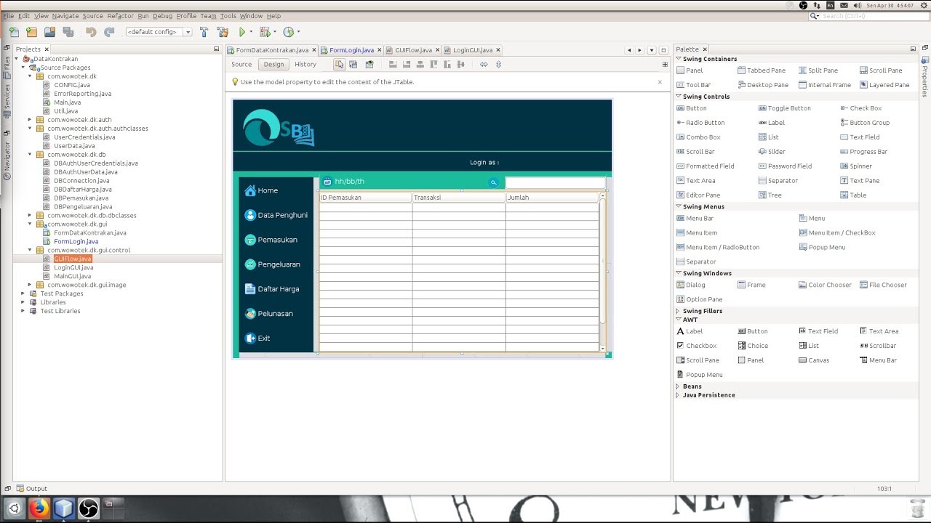Click the Daftar Harga button in the form
Screen dimensions: 931x523
click(272, 289)
